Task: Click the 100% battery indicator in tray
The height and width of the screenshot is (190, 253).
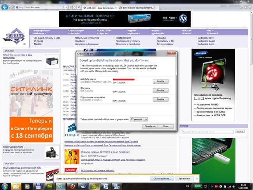Action: [x=198, y=186]
